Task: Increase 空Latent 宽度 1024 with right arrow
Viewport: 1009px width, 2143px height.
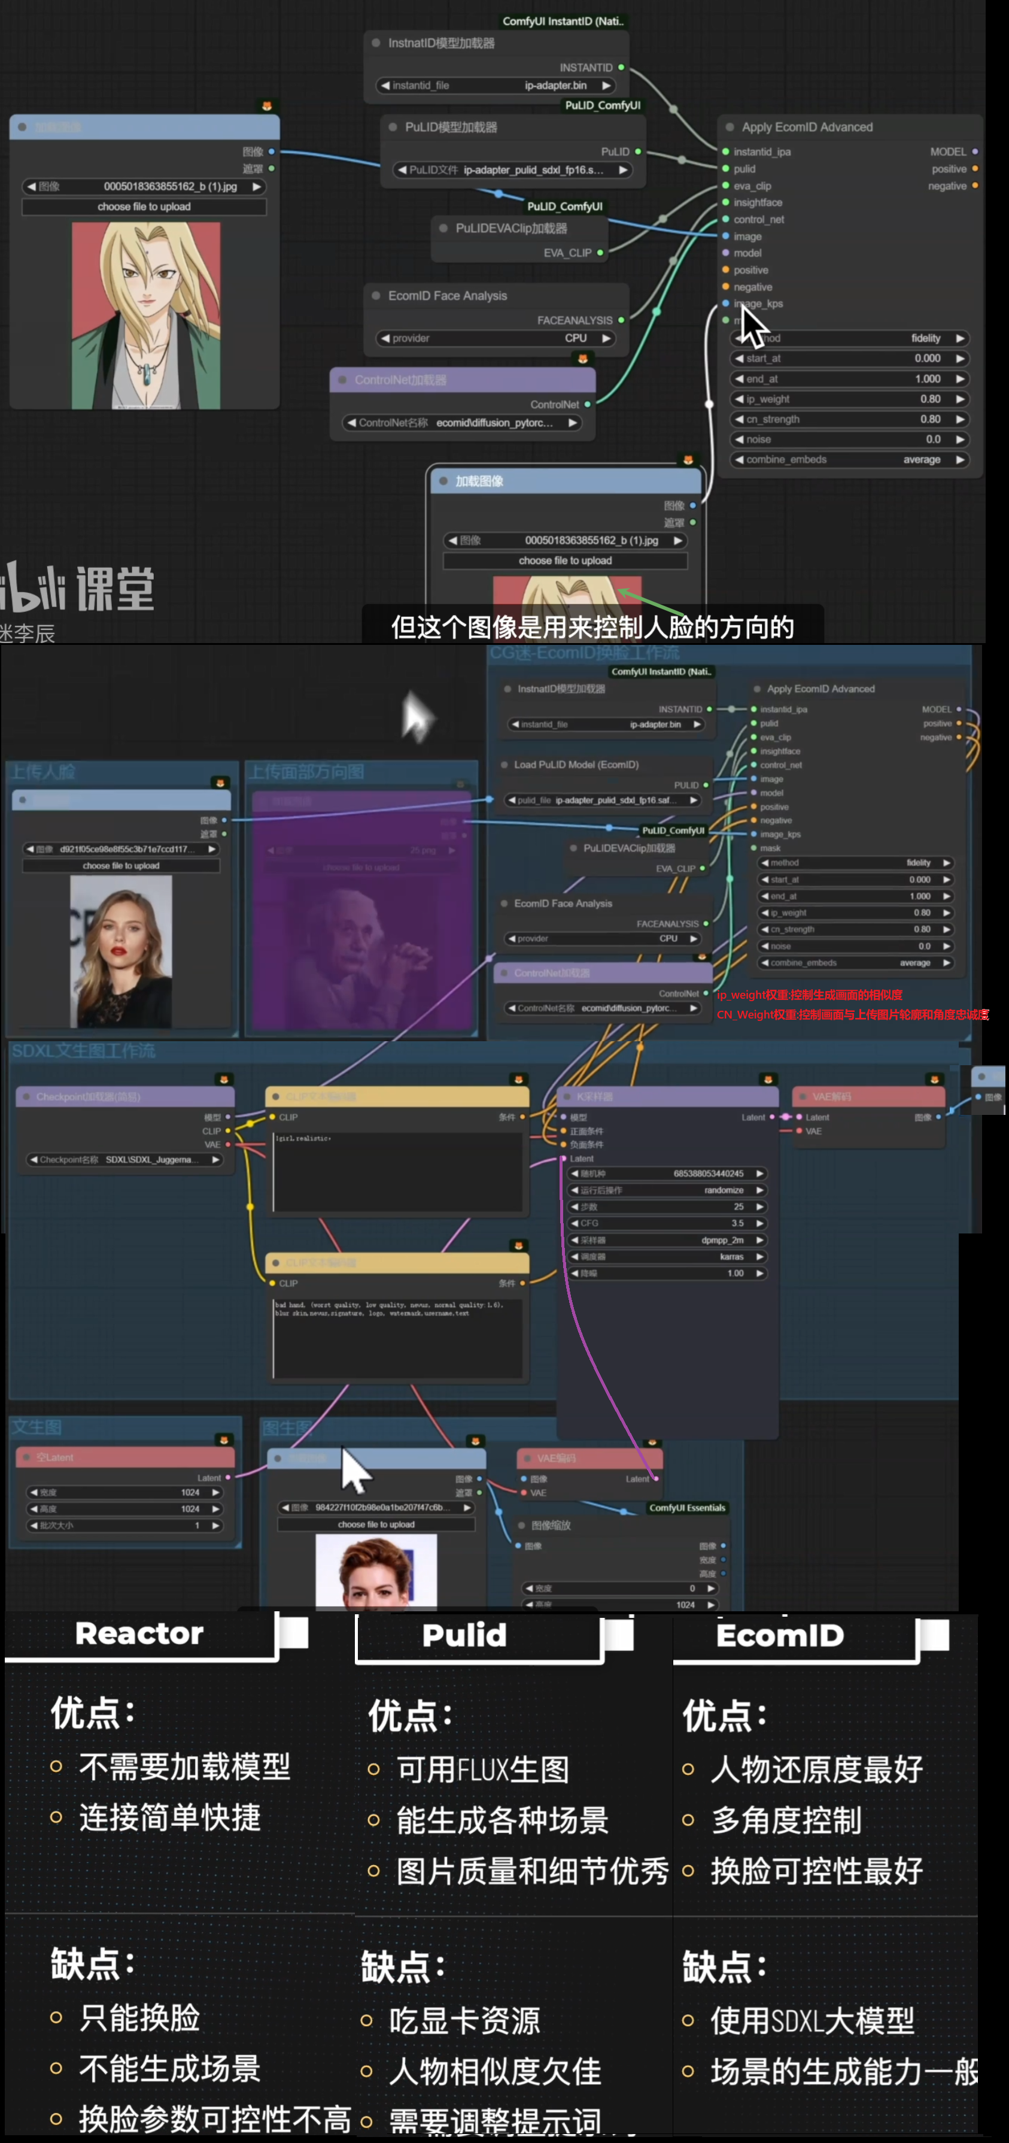Action: (x=215, y=1493)
